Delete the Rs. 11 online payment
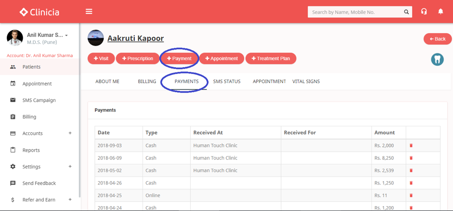 pyautogui.click(x=411, y=196)
